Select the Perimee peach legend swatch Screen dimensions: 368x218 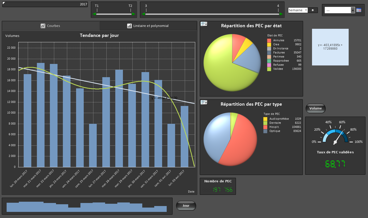[269, 57]
